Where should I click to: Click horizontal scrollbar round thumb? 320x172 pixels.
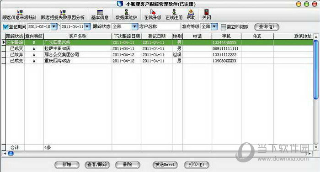click(11, 154)
